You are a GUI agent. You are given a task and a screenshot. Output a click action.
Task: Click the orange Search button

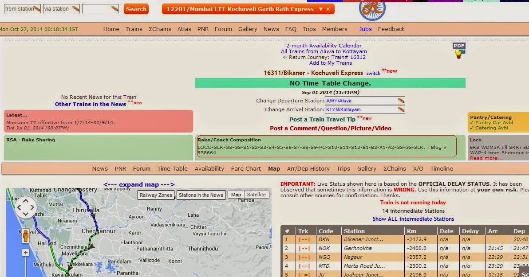tap(136, 9)
